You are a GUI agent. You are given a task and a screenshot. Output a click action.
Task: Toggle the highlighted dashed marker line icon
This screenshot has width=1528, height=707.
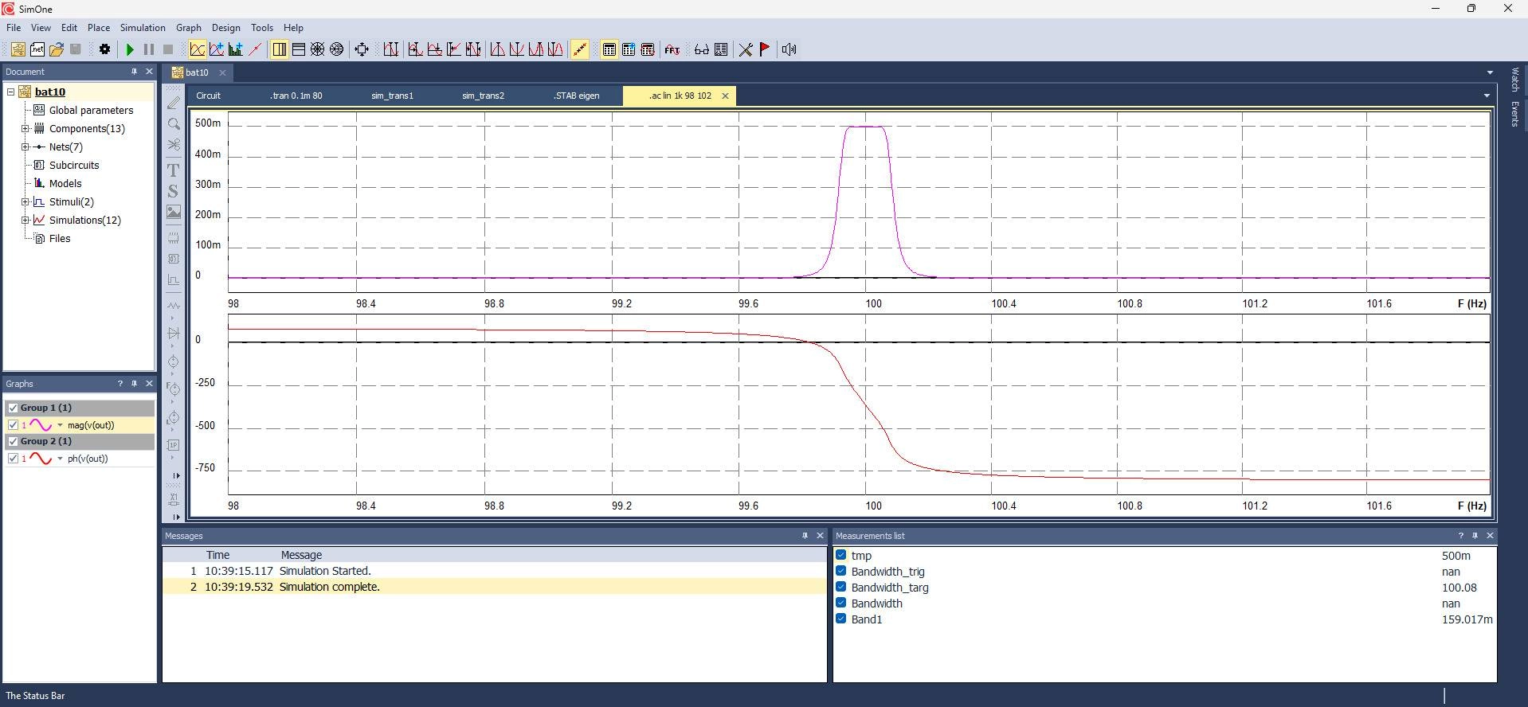point(580,49)
